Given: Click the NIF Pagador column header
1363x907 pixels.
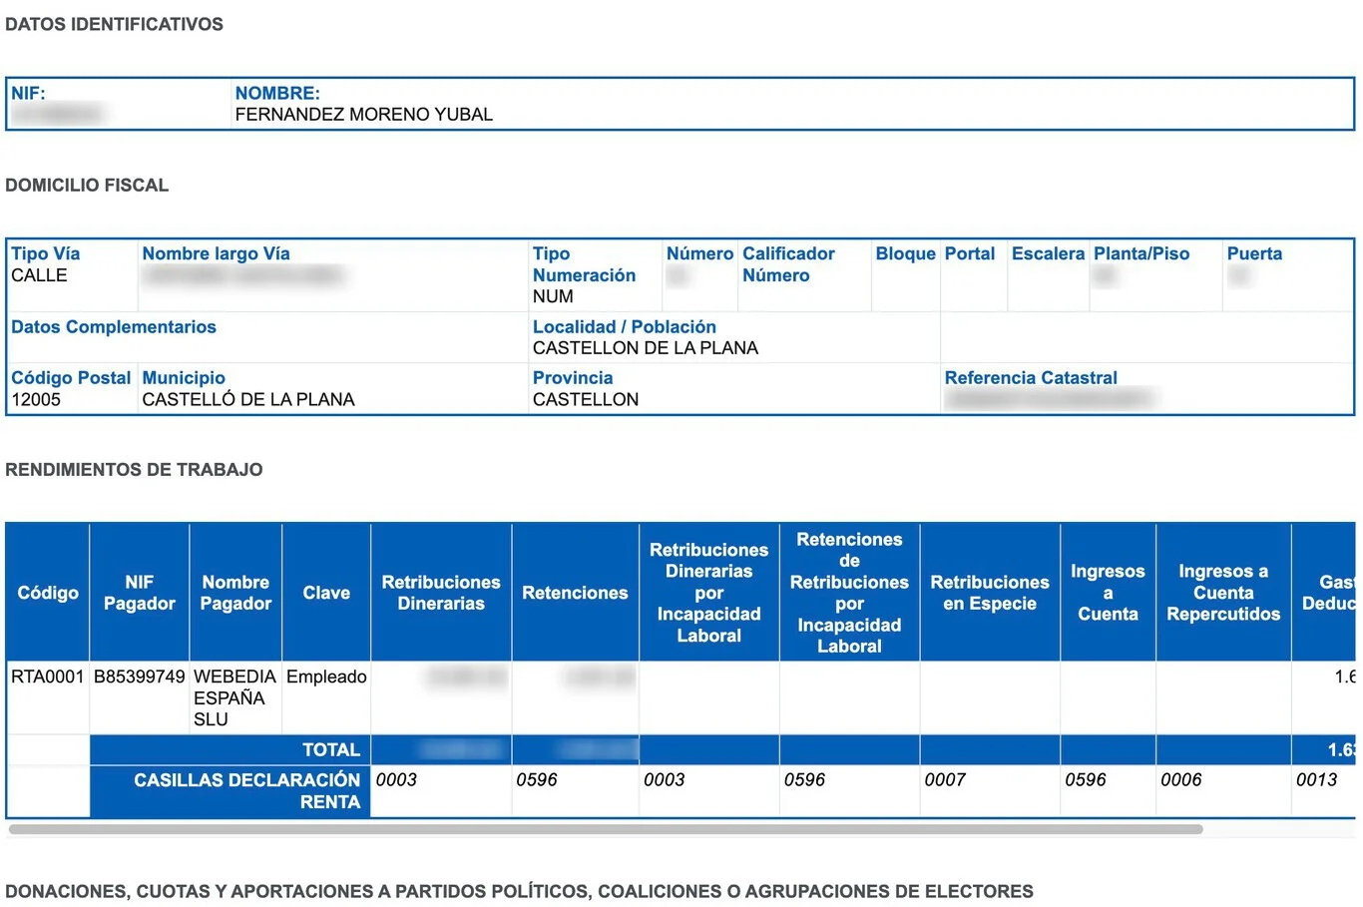Looking at the screenshot, I should (140, 593).
